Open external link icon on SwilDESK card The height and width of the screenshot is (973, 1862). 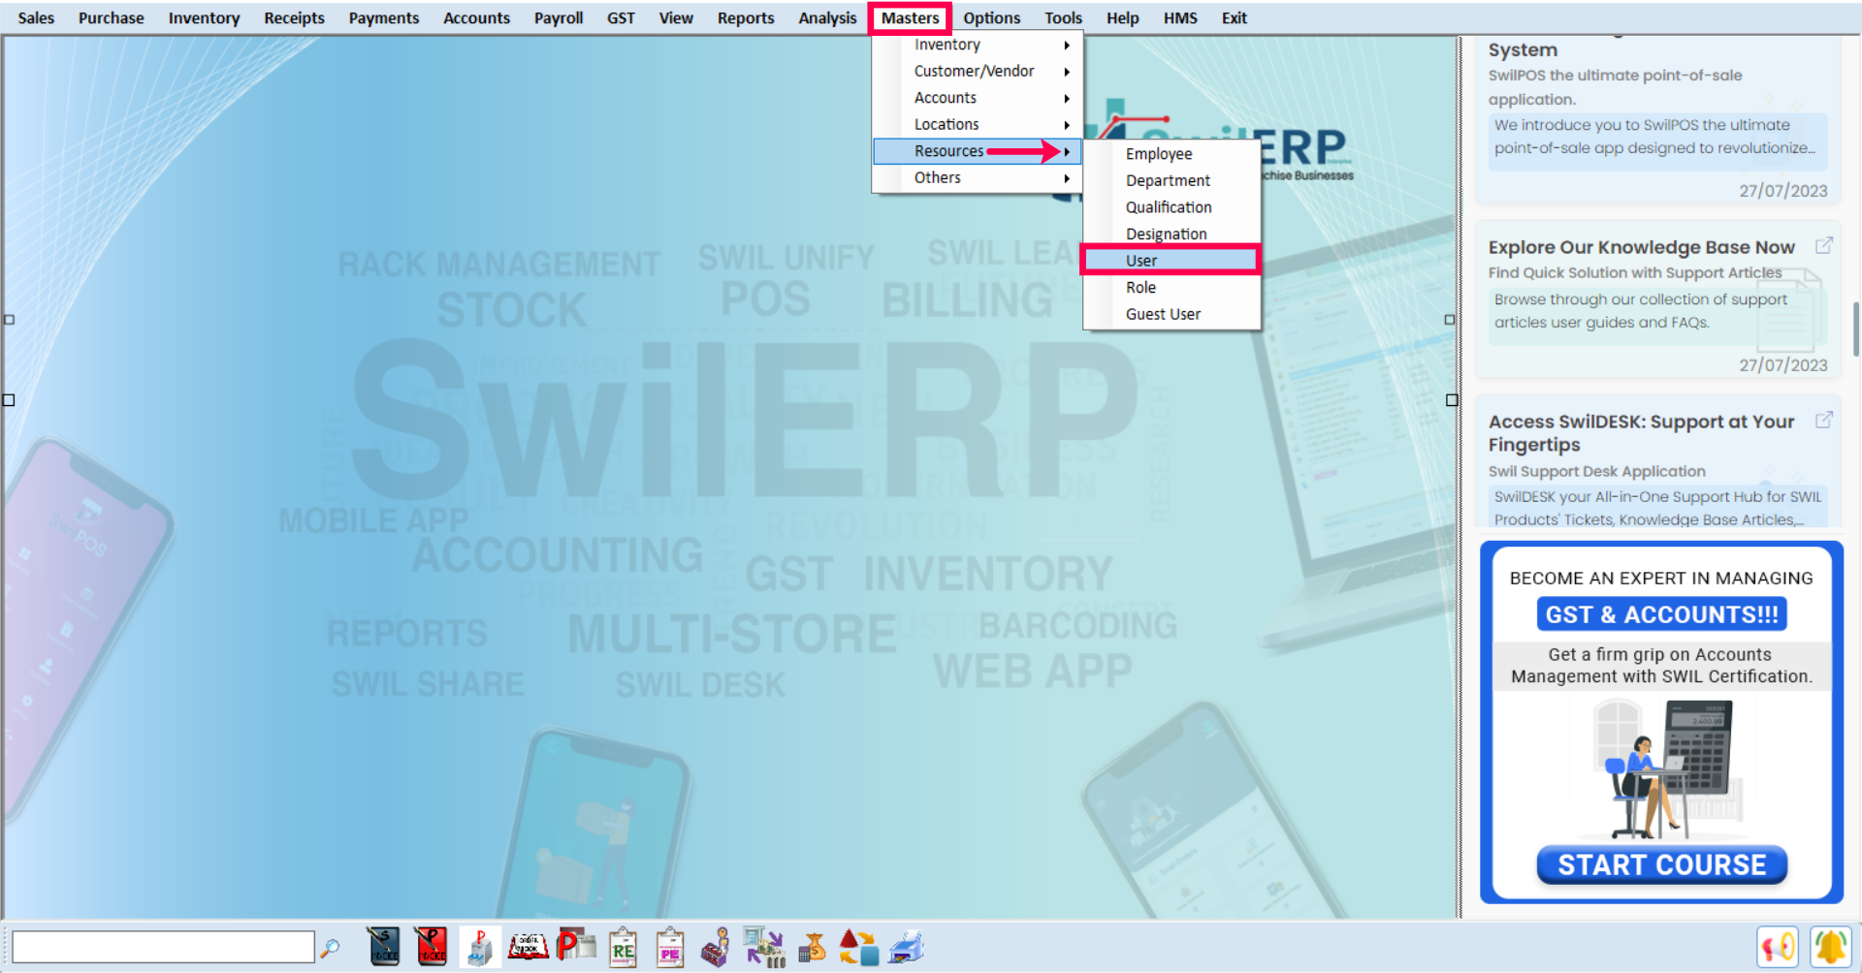pos(1823,420)
